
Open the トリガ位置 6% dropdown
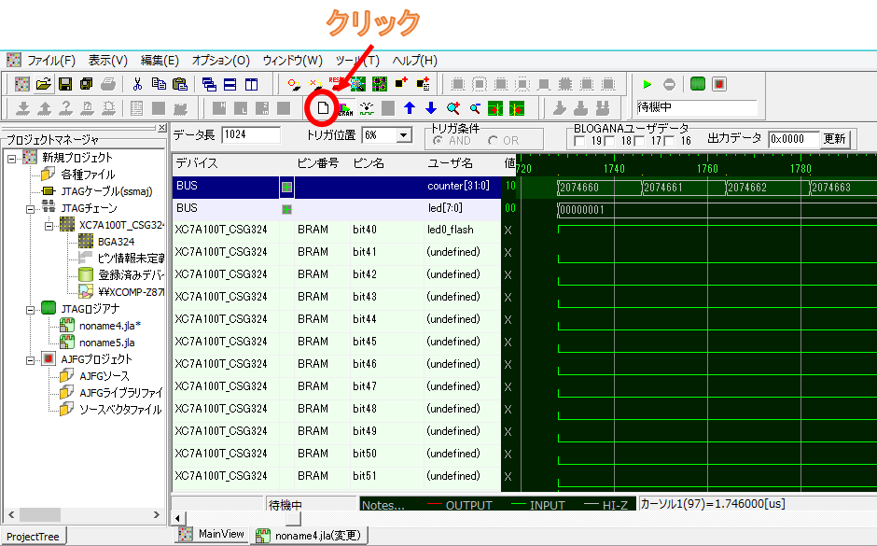pos(403,135)
